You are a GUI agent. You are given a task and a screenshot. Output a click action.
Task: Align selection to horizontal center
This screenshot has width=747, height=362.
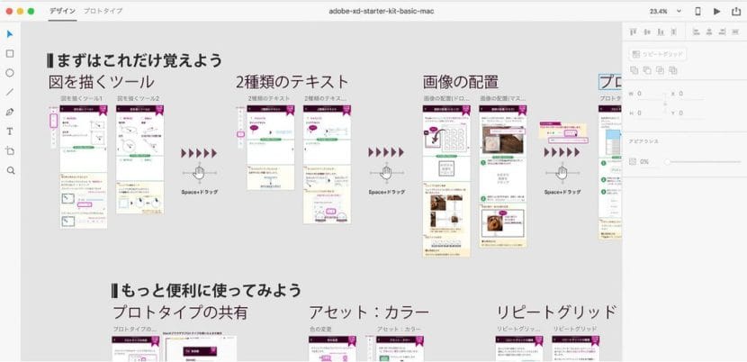(x=709, y=32)
